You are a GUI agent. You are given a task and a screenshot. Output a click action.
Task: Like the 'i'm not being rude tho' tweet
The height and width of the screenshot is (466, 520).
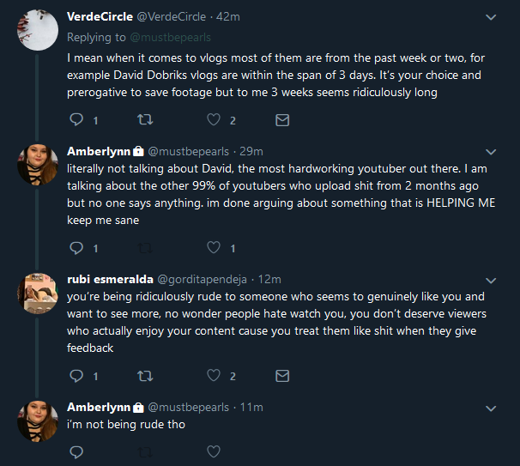(214, 451)
